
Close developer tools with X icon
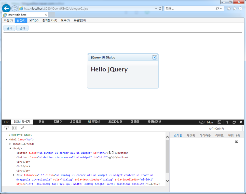pyautogui.click(x=241, y=122)
